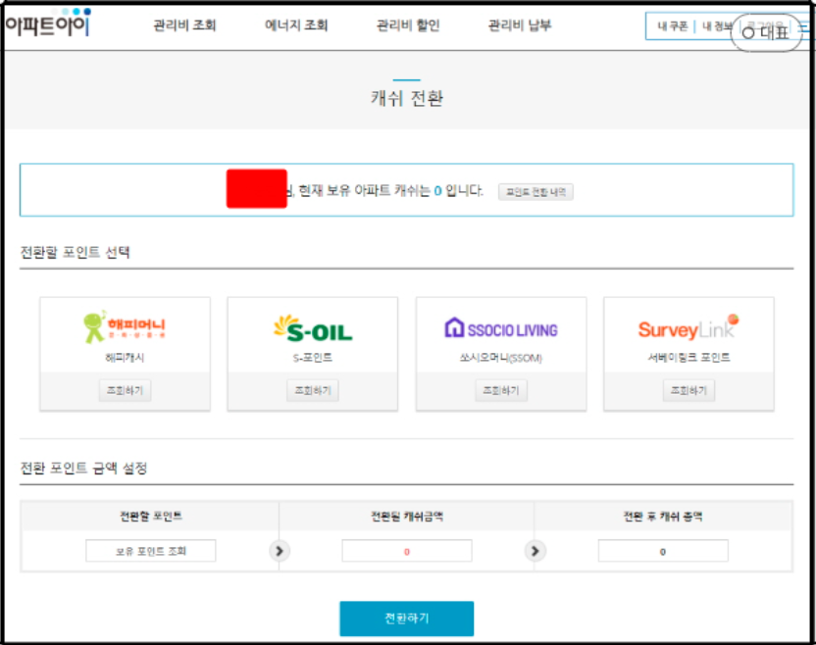
Task: Click the 전환 후 캐쉬 총액 field
Action: click(x=663, y=551)
